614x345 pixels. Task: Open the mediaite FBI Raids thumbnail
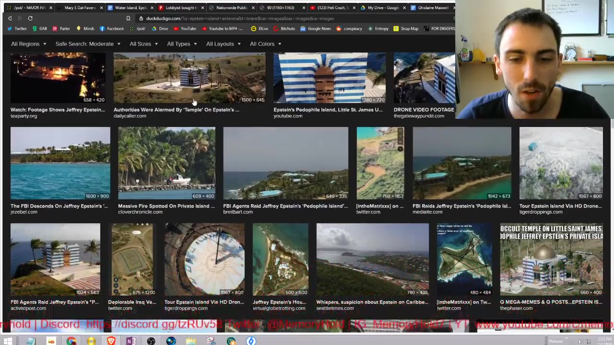[462, 163]
